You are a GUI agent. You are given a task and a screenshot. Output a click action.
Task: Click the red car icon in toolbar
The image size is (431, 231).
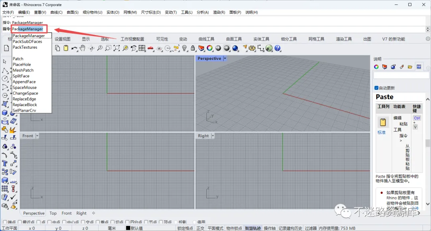pos(150,48)
